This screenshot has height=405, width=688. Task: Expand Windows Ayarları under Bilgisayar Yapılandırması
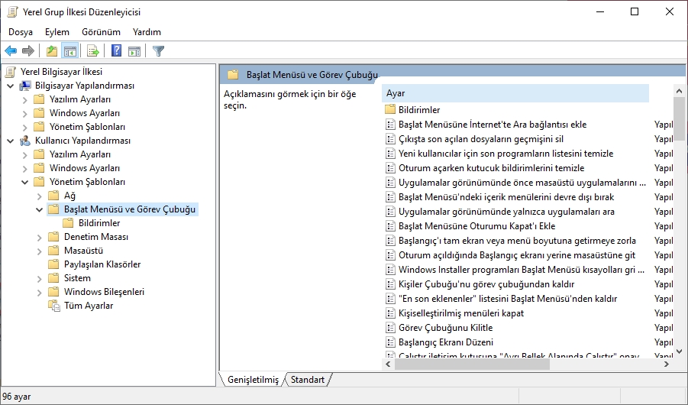[25, 113]
